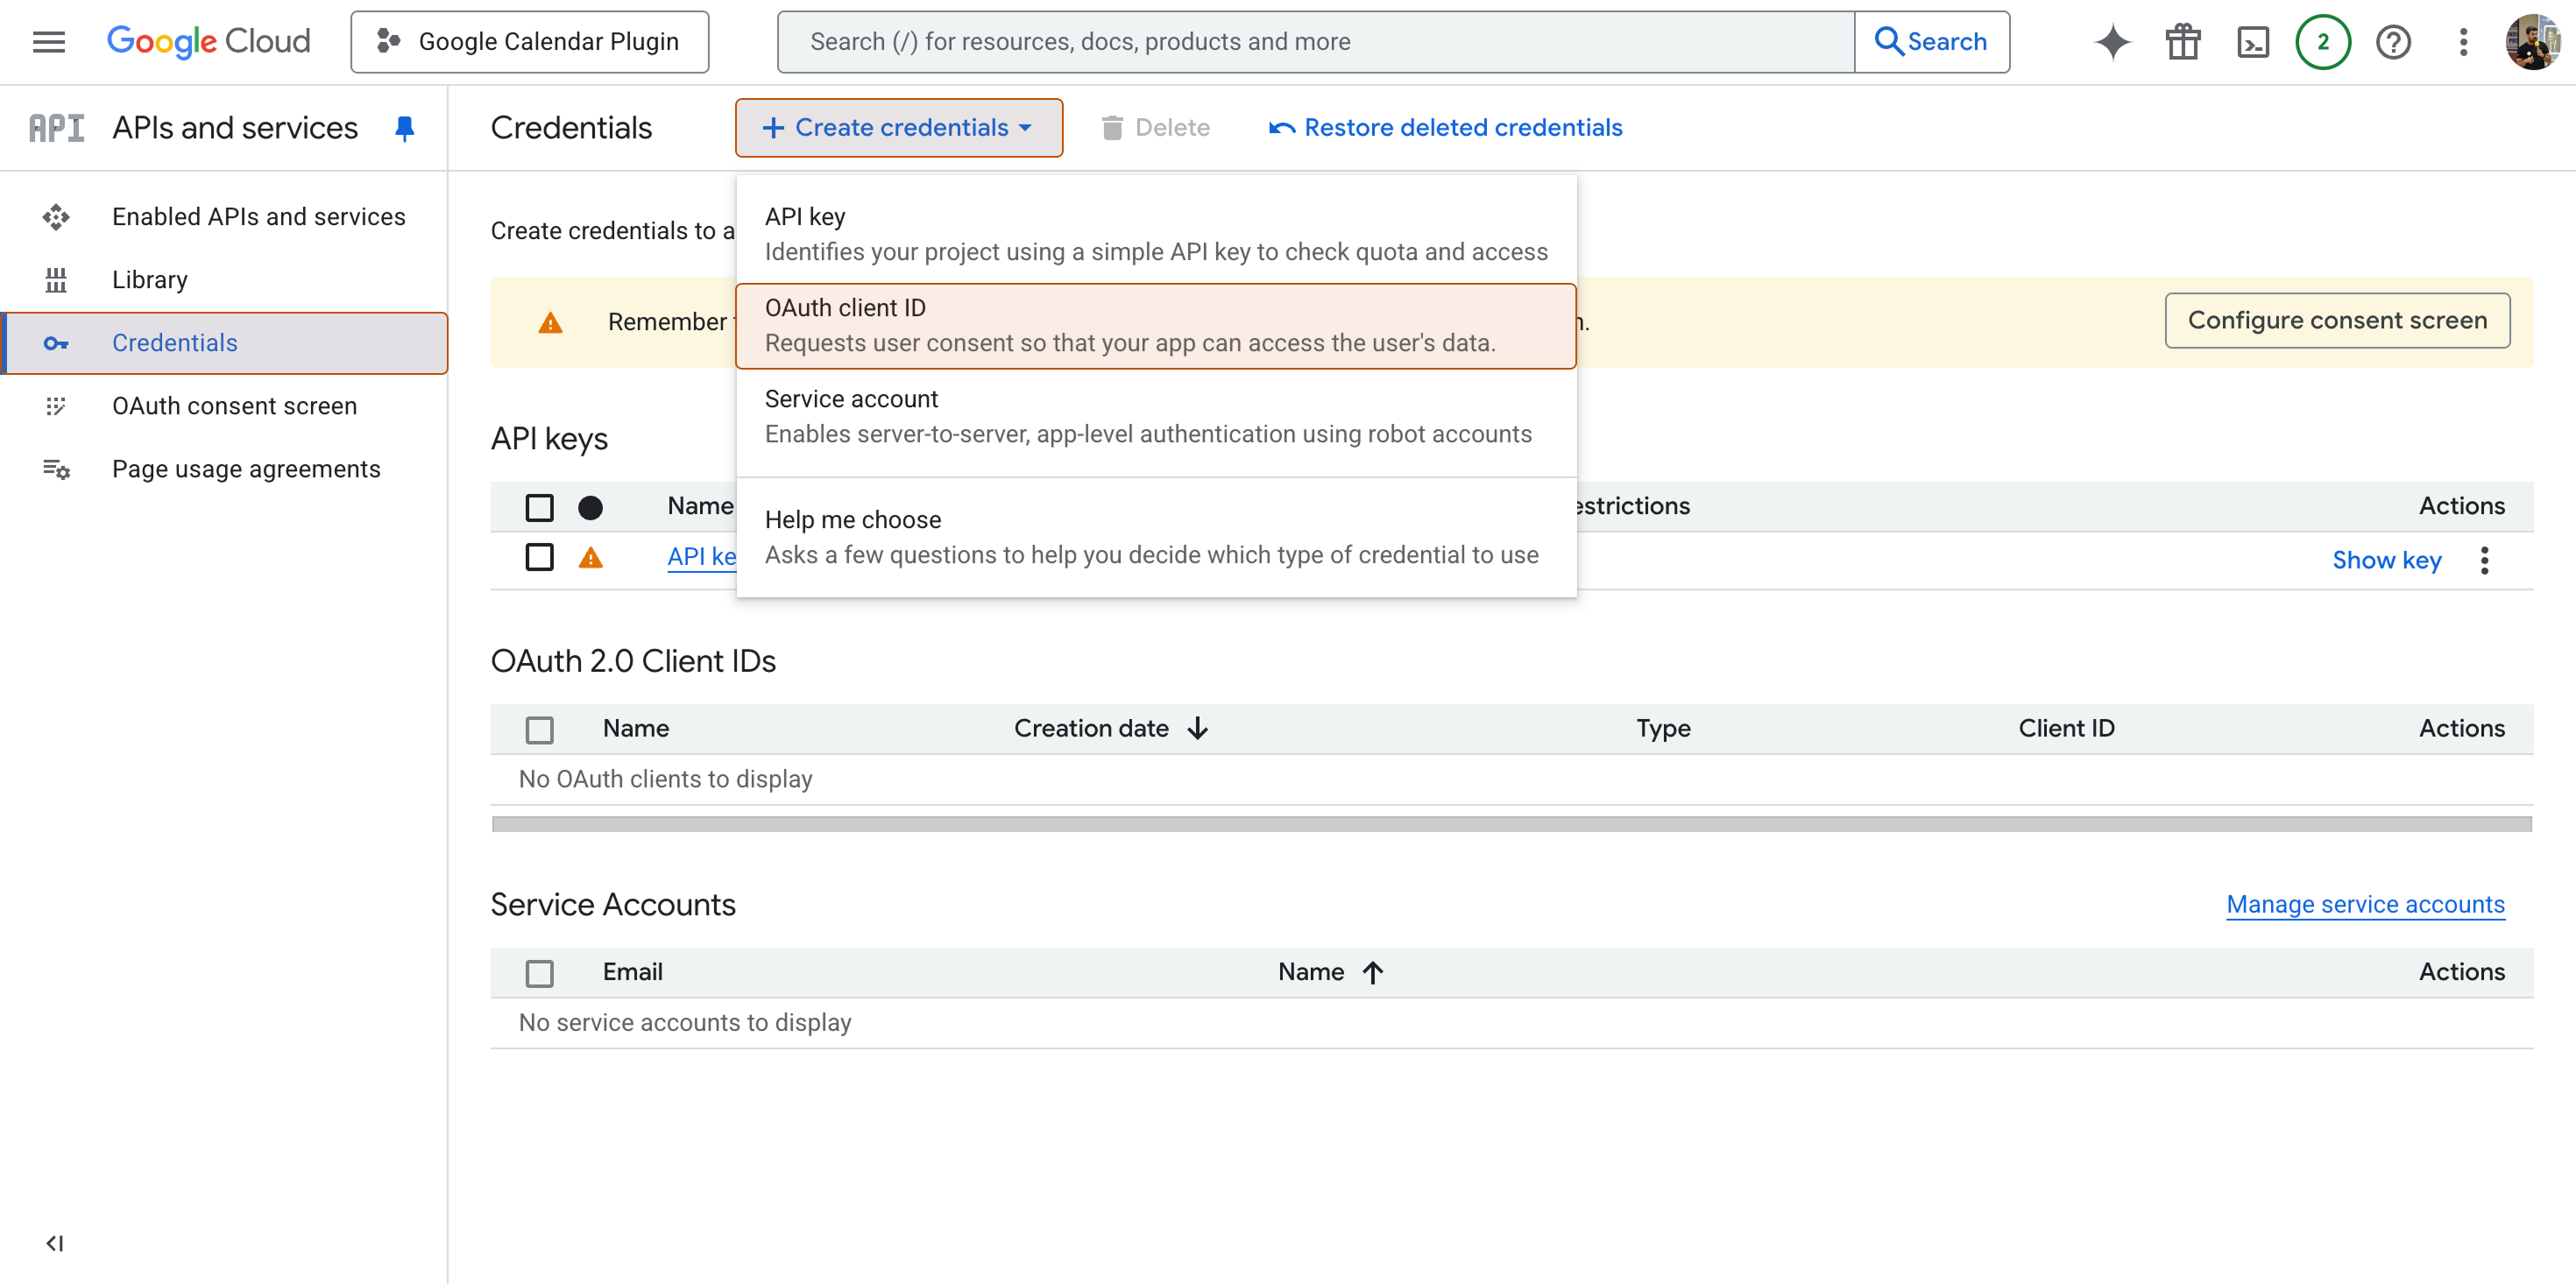Image resolution: width=2576 pixels, height=1284 pixels.
Task: Open the Google Calendar Plugin project picker
Action: (x=529, y=42)
